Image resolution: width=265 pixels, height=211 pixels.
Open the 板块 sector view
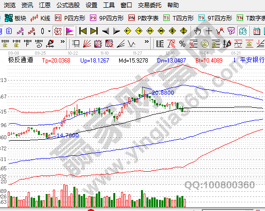point(16,18)
